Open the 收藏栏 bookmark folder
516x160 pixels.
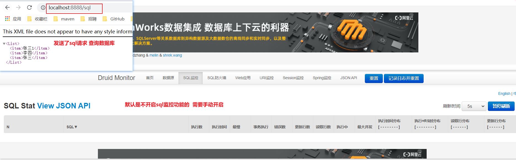[38, 19]
